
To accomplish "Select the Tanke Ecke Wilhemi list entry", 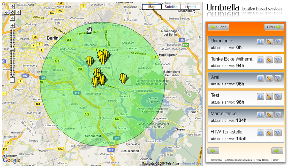I will pyautogui.click(x=246, y=62).
